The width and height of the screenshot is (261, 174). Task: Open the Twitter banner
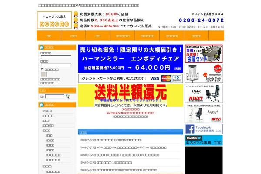(204, 141)
